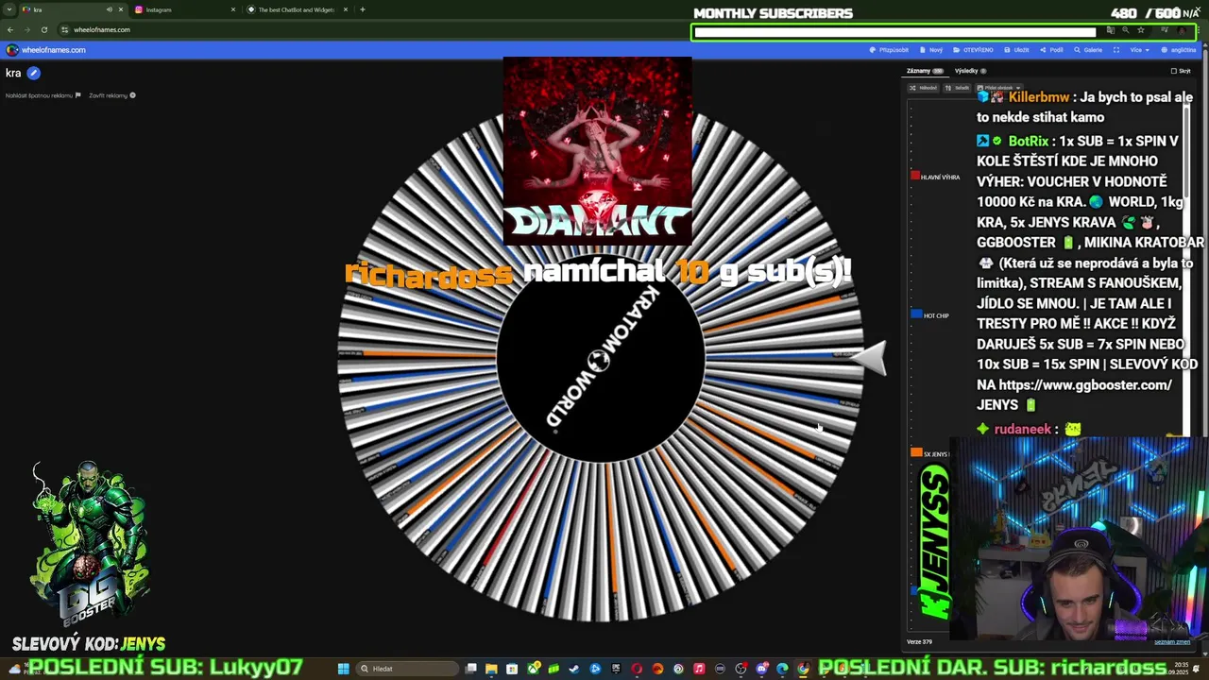Expand the Více dropdown menu
The height and width of the screenshot is (680, 1209).
[x=1139, y=50]
